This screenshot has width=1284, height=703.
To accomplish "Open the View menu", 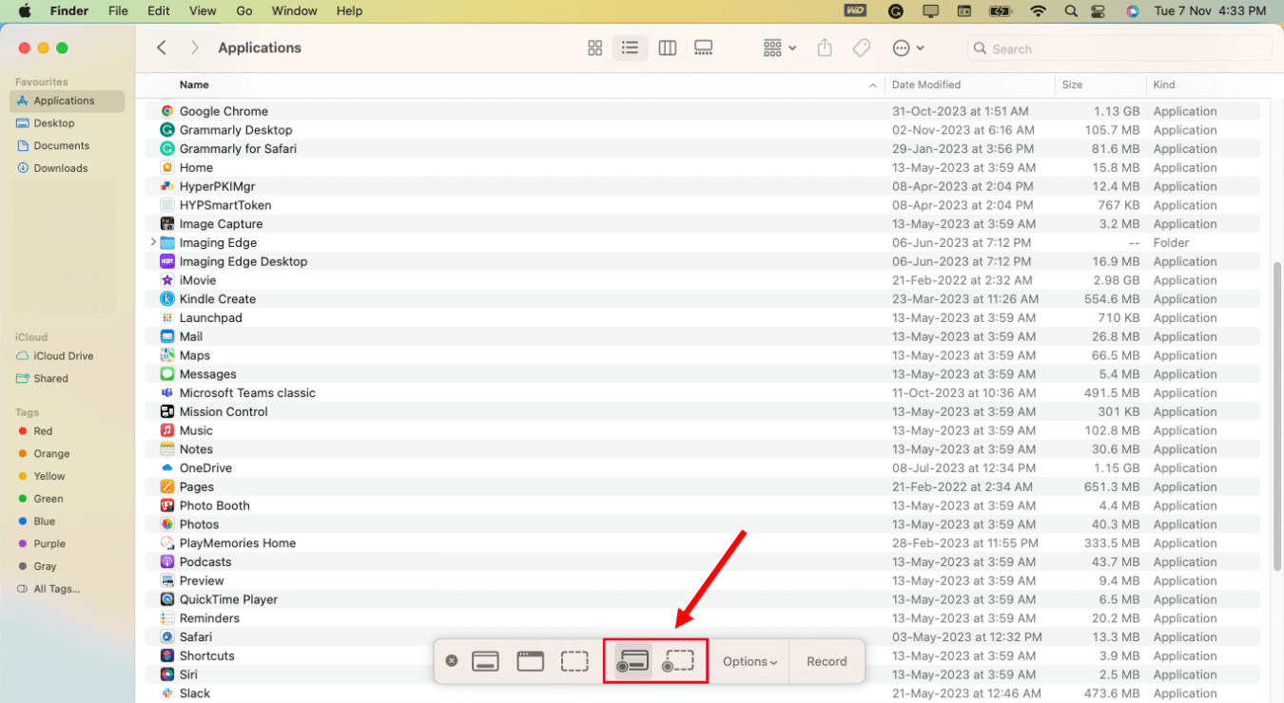I will coord(203,10).
